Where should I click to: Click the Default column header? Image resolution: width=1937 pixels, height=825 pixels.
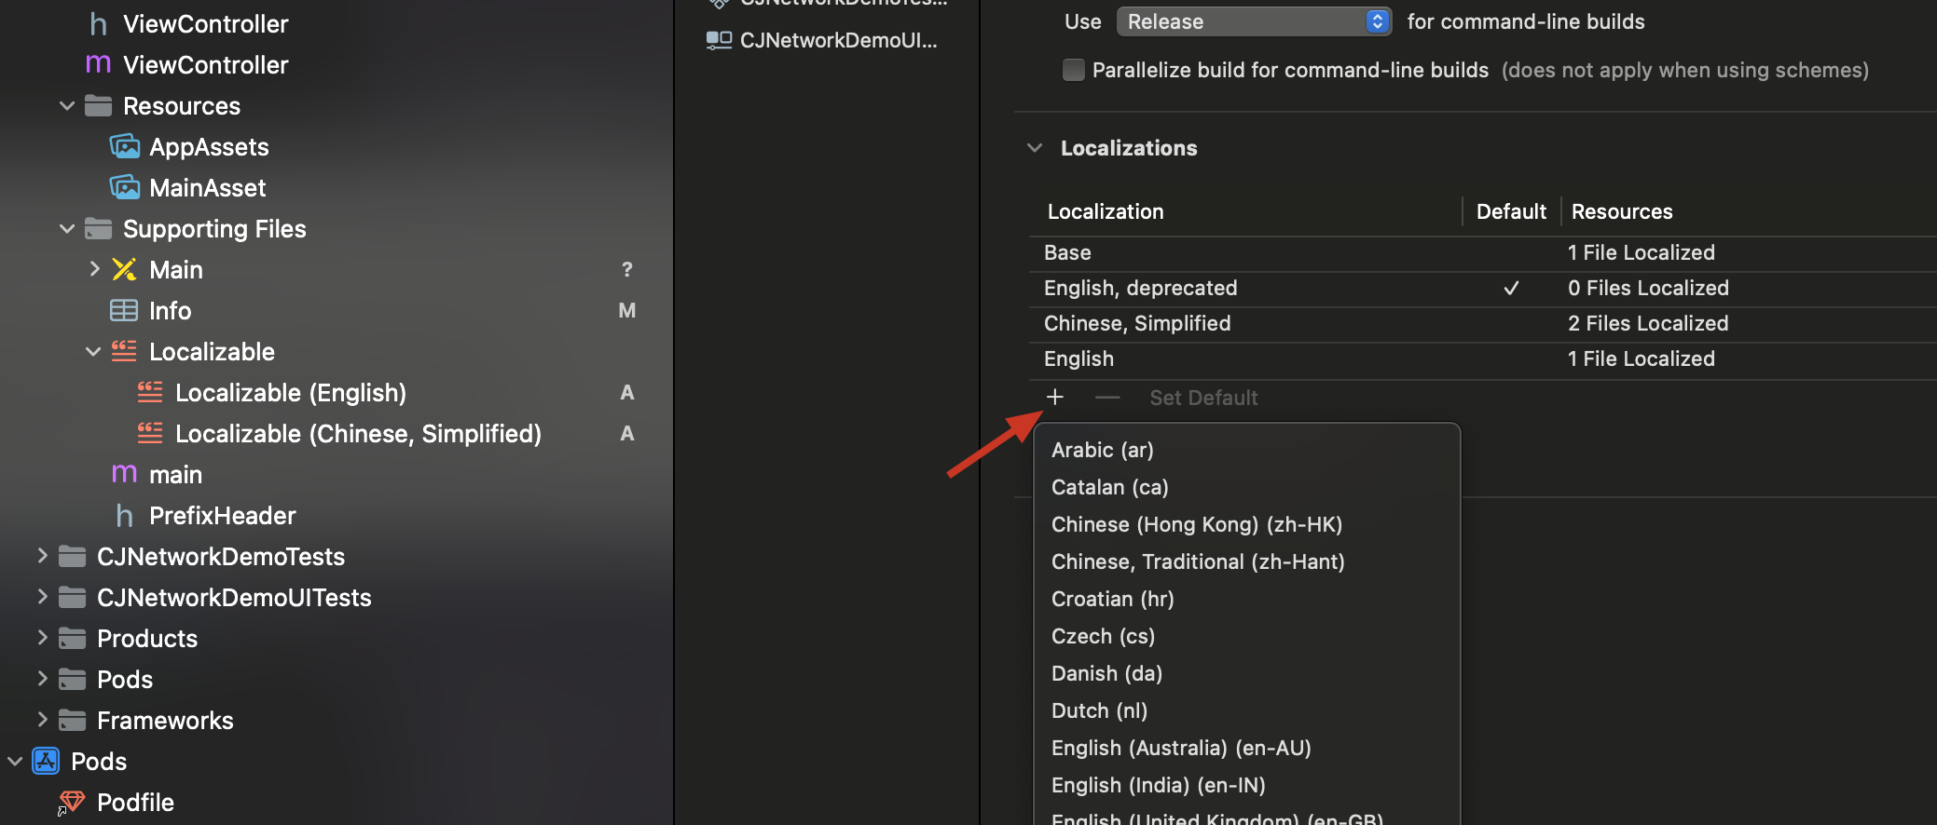click(1511, 211)
